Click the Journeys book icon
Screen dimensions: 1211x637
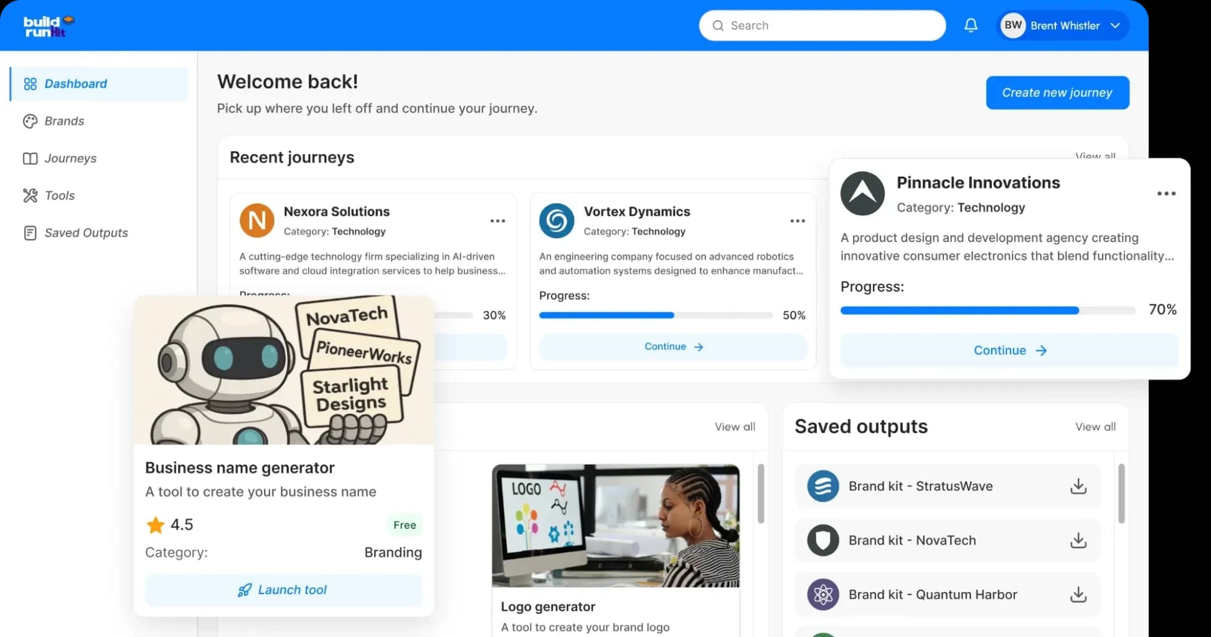[30, 159]
